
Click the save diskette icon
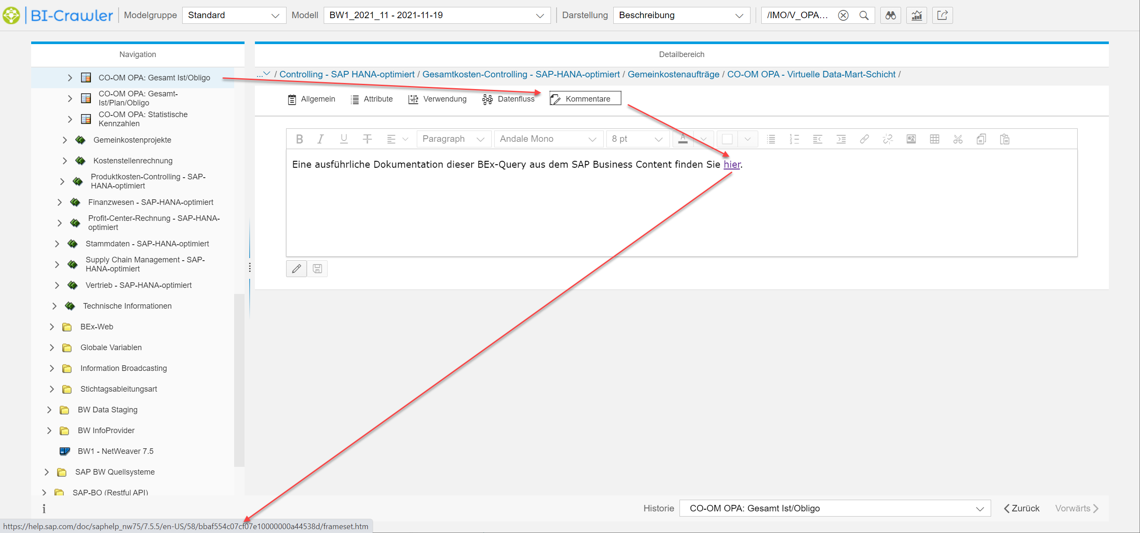click(317, 268)
